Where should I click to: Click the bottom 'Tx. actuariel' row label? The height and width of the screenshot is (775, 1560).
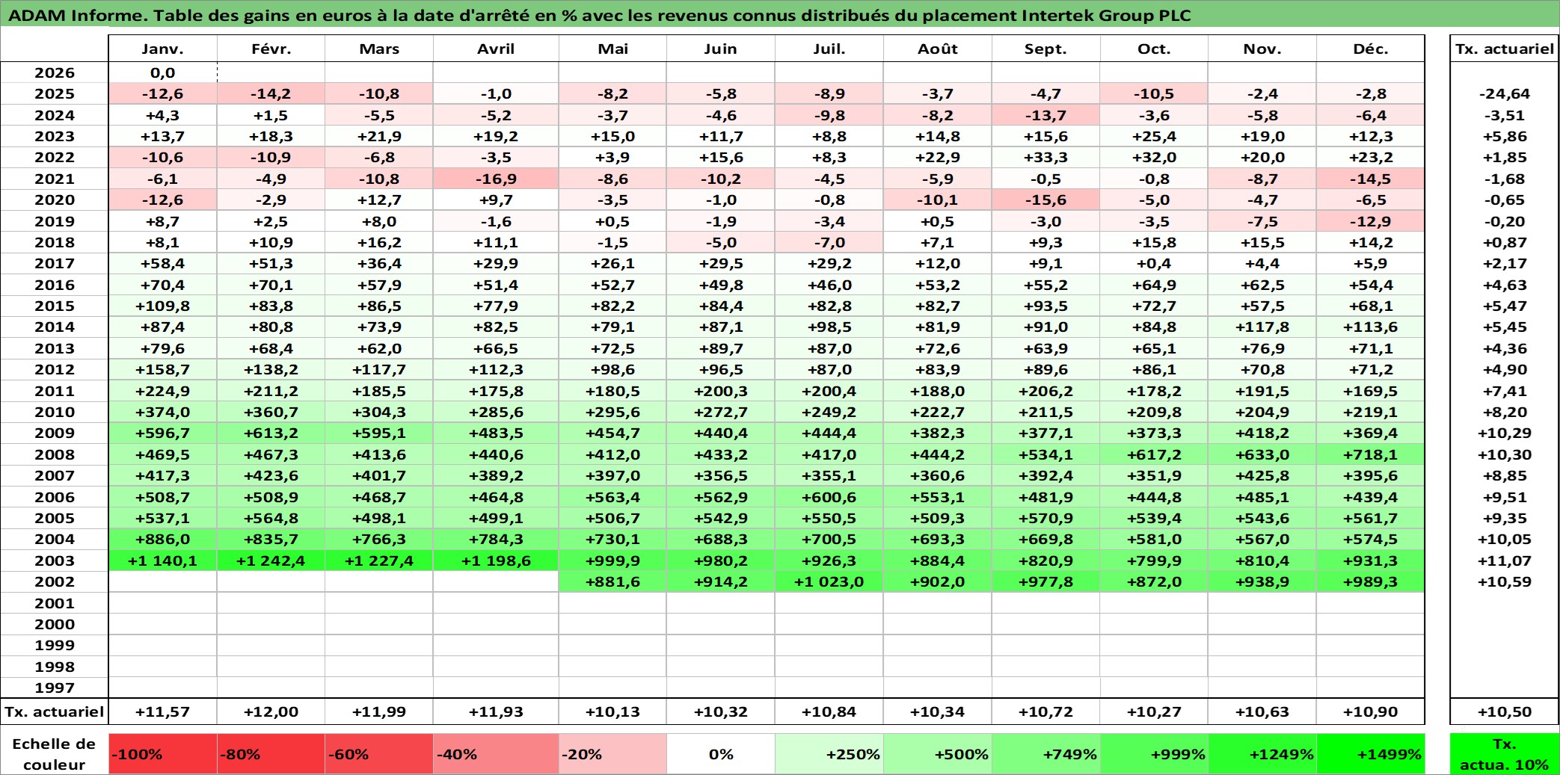pos(55,711)
